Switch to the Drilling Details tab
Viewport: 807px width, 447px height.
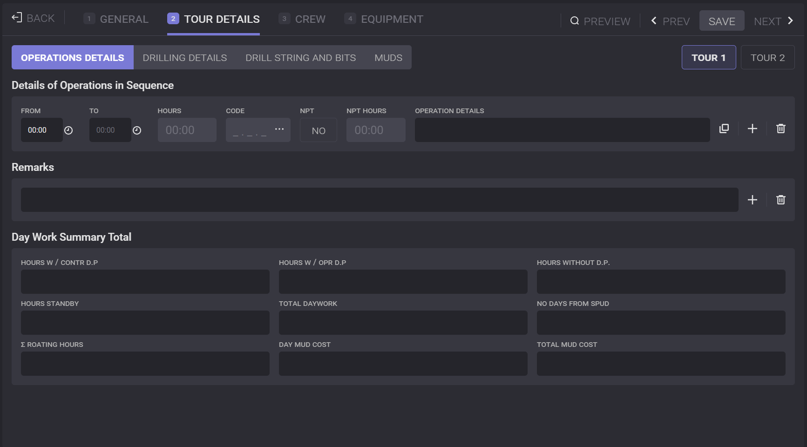185,58
